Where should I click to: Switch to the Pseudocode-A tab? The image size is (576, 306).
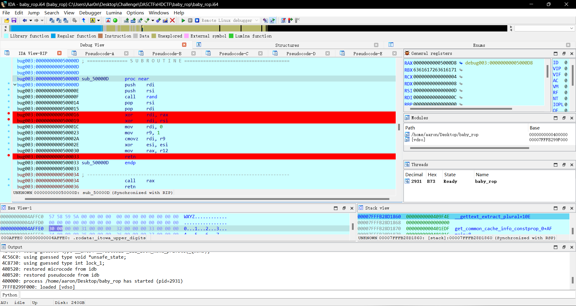coord(100,53)
